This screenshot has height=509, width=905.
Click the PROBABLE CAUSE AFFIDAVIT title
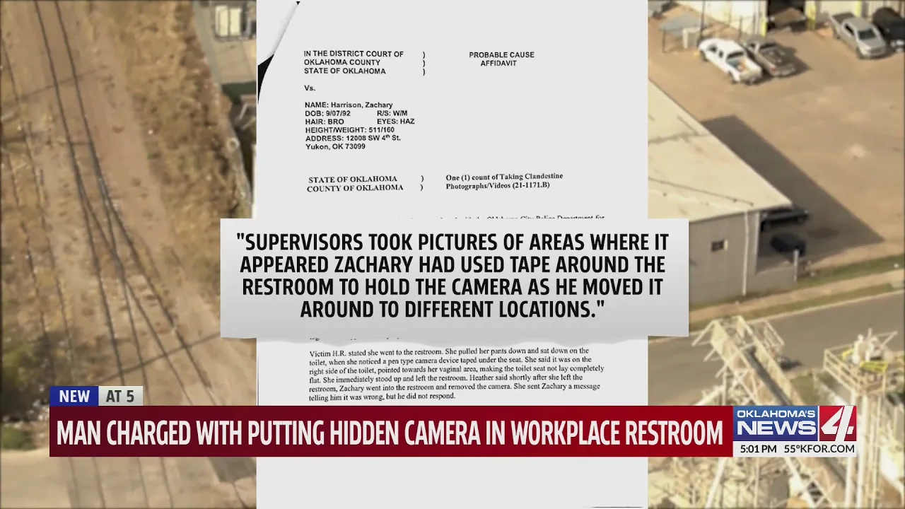click(501, 59)
